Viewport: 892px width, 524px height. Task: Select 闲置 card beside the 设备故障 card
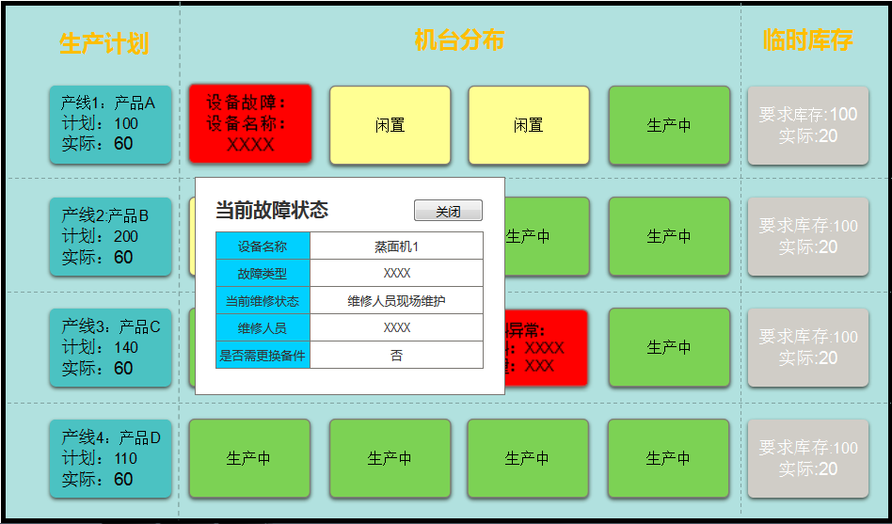pos(390,125)
